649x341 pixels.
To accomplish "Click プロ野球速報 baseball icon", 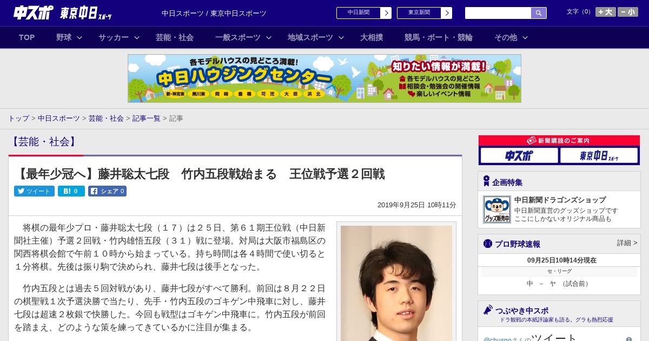I will tap(487, 244).
